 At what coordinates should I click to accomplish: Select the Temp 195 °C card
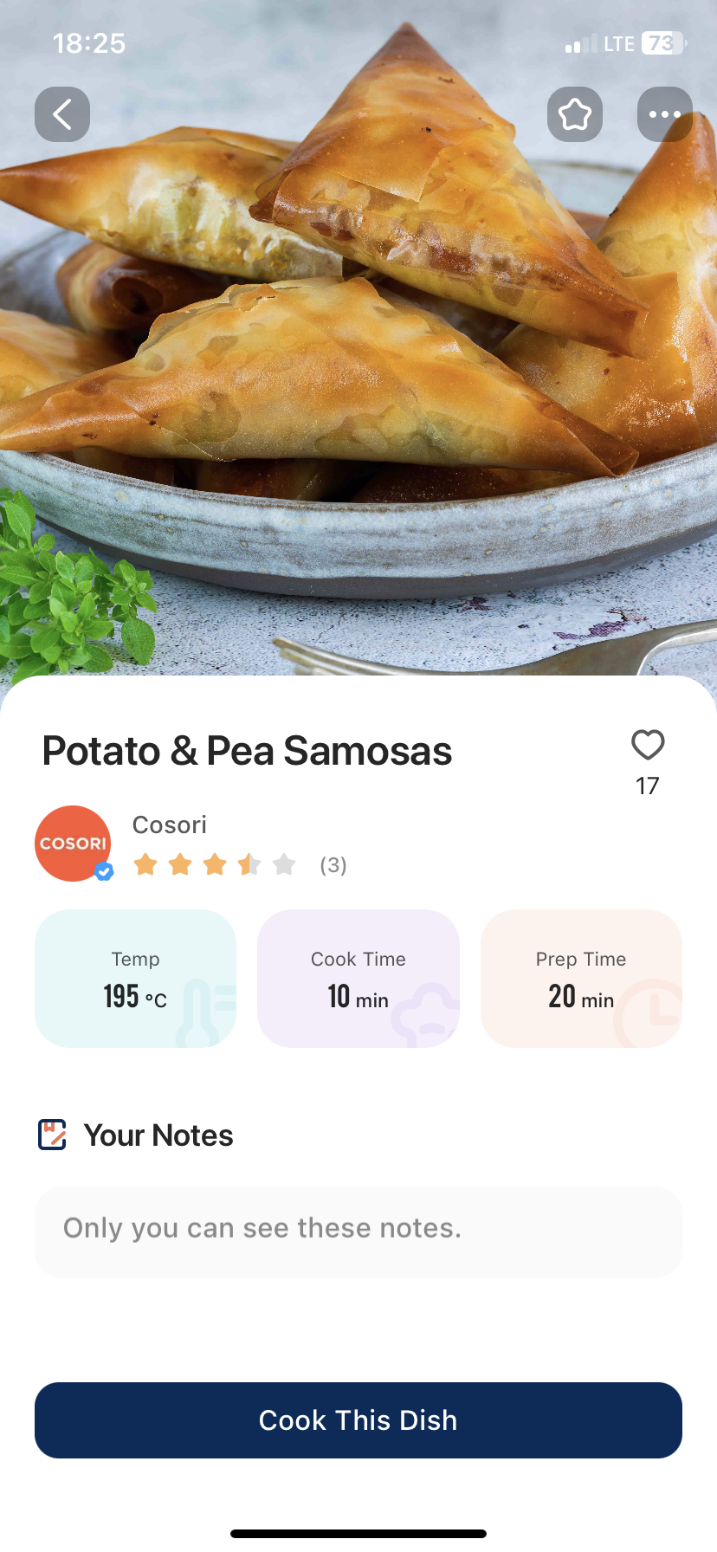pos(135,979)
